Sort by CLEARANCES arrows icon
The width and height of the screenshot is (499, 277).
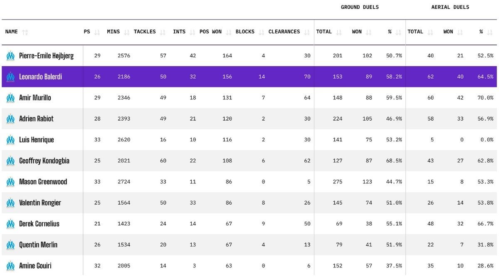point(306,32)
